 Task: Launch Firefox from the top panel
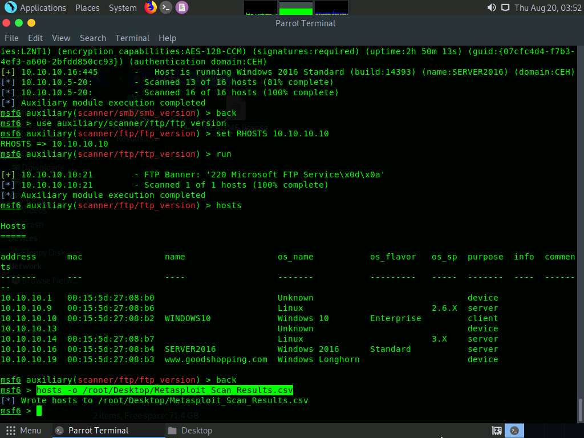(x=151, y=7)
